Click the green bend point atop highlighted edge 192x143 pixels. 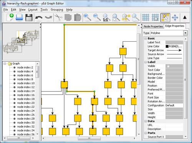click(64, 25)
